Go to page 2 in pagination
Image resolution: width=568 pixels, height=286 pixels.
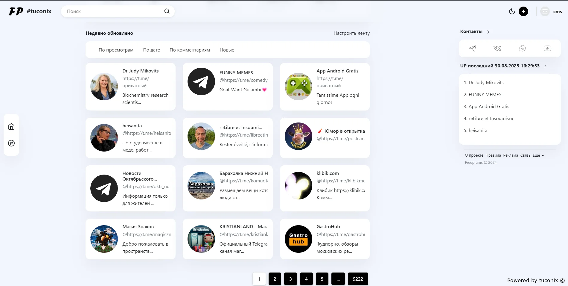coord(275,279)
